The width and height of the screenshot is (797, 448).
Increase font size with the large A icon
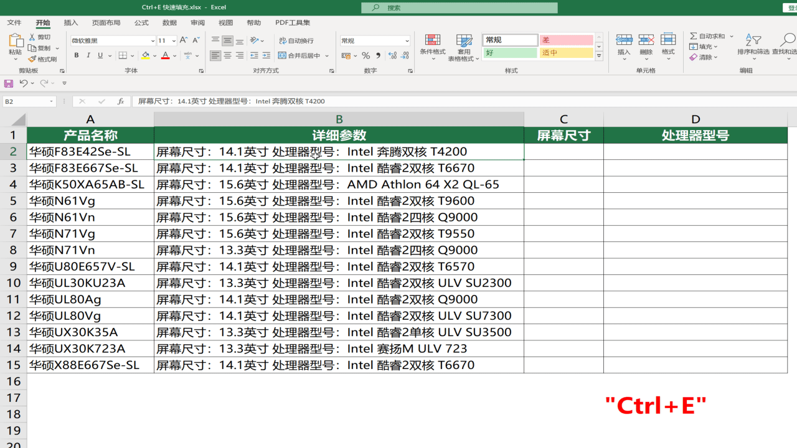[x=184, y=40]
